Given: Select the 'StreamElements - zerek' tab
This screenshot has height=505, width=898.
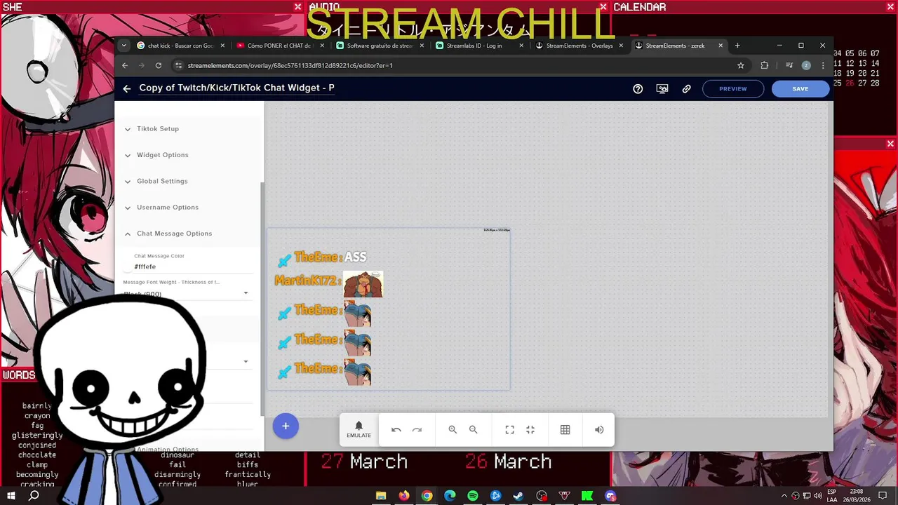Looking at the screenshot, I should (x=678, y=46).
